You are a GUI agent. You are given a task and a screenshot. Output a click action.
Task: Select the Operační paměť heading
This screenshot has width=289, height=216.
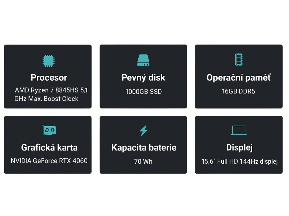coord(238,77)
